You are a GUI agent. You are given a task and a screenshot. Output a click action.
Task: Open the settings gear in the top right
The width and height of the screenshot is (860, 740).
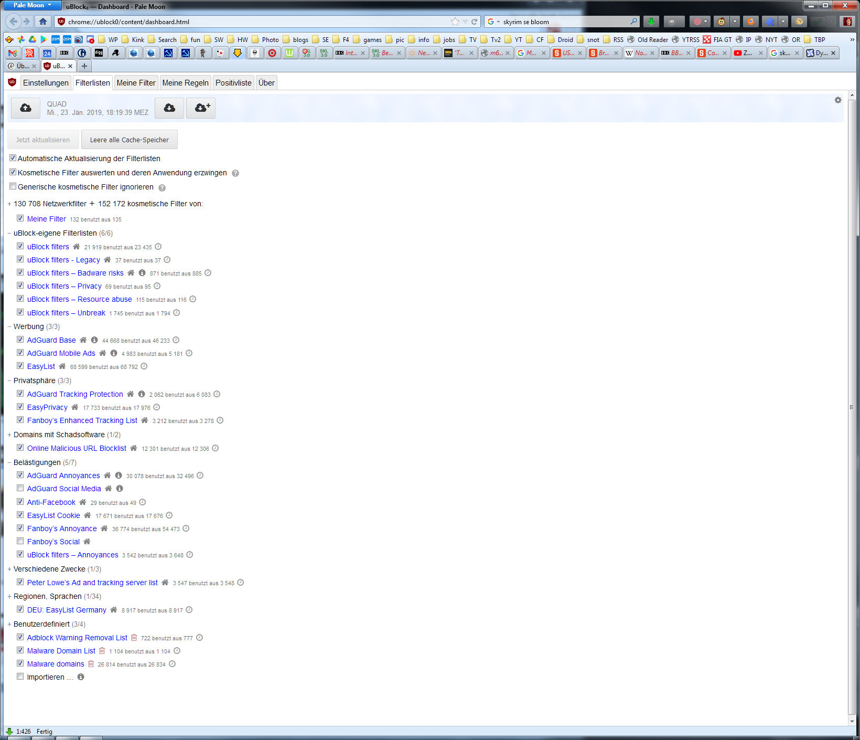[x=837, y=100]
